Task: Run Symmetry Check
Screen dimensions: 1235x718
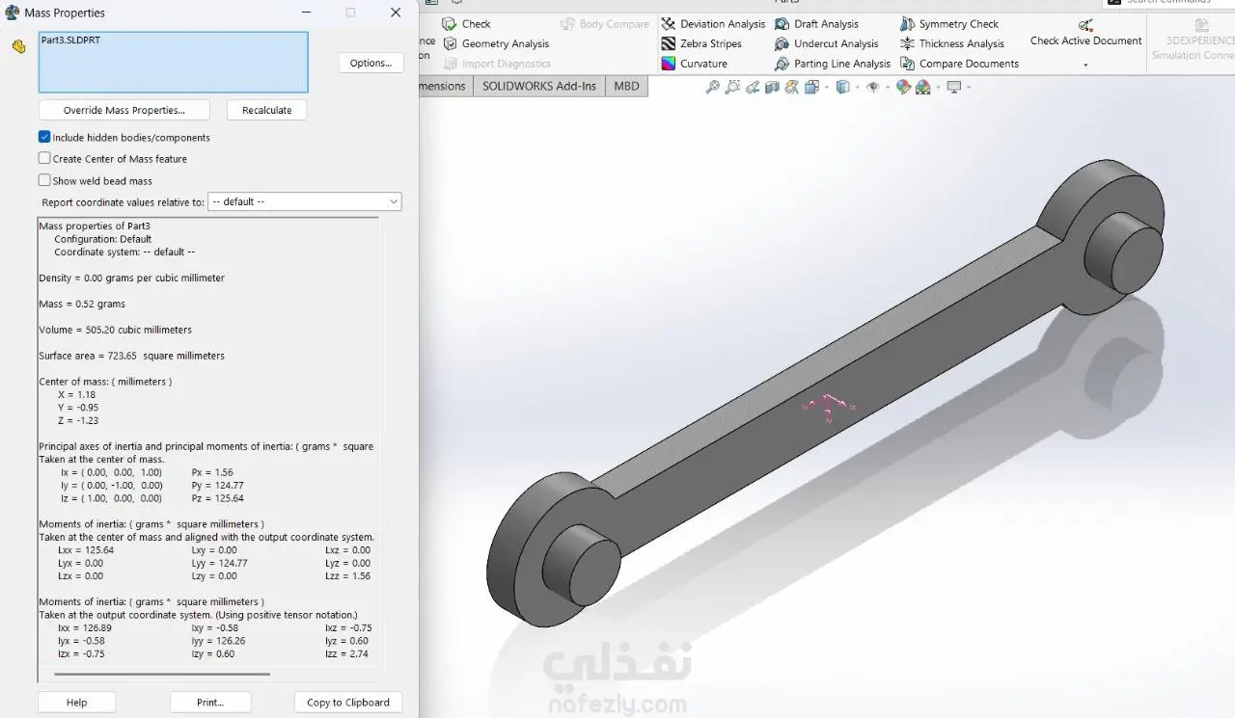Action: click(x=949, y=24)
